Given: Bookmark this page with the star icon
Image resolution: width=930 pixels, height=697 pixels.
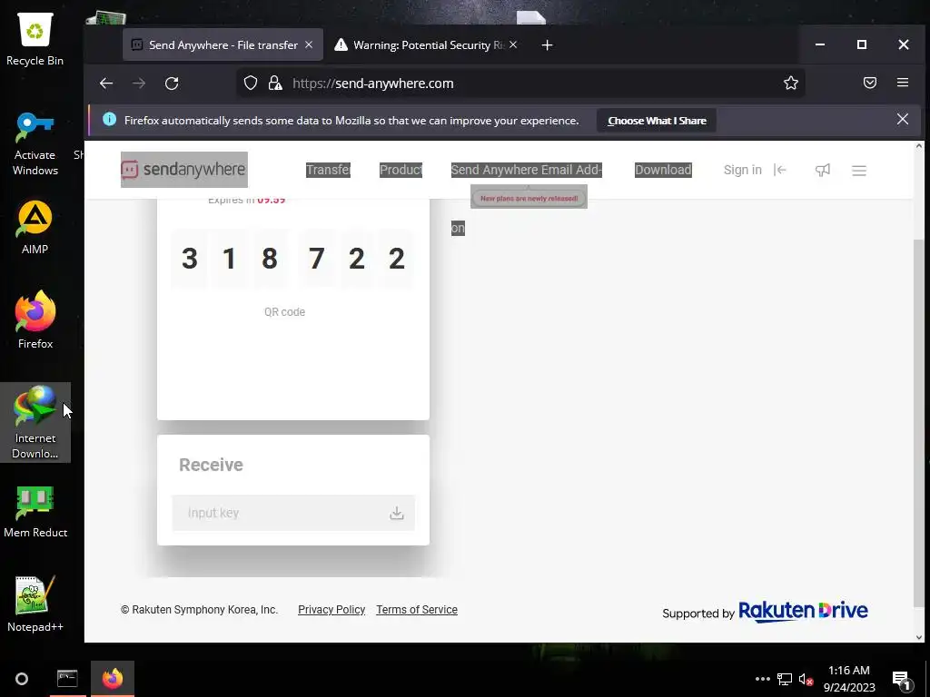Looking at the screenshot, I should tap(791, 83).
